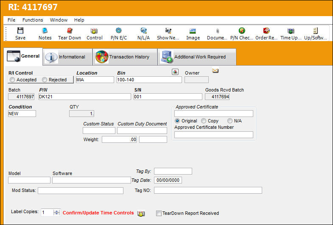
Task: Click the Weight value field
Action: coord(119,139)
